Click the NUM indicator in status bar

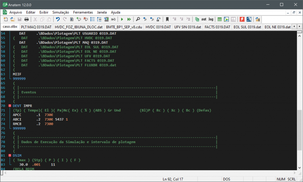point(281,179)
